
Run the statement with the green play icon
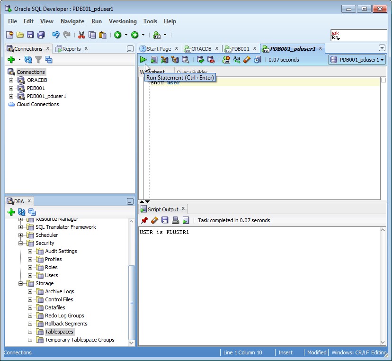(x=143, y=59)
